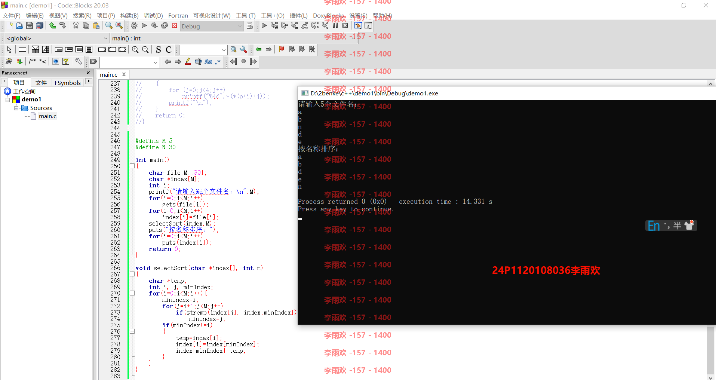Fold the main function at line 250
This screenshot has width=716, height=380.
(132, 166)
